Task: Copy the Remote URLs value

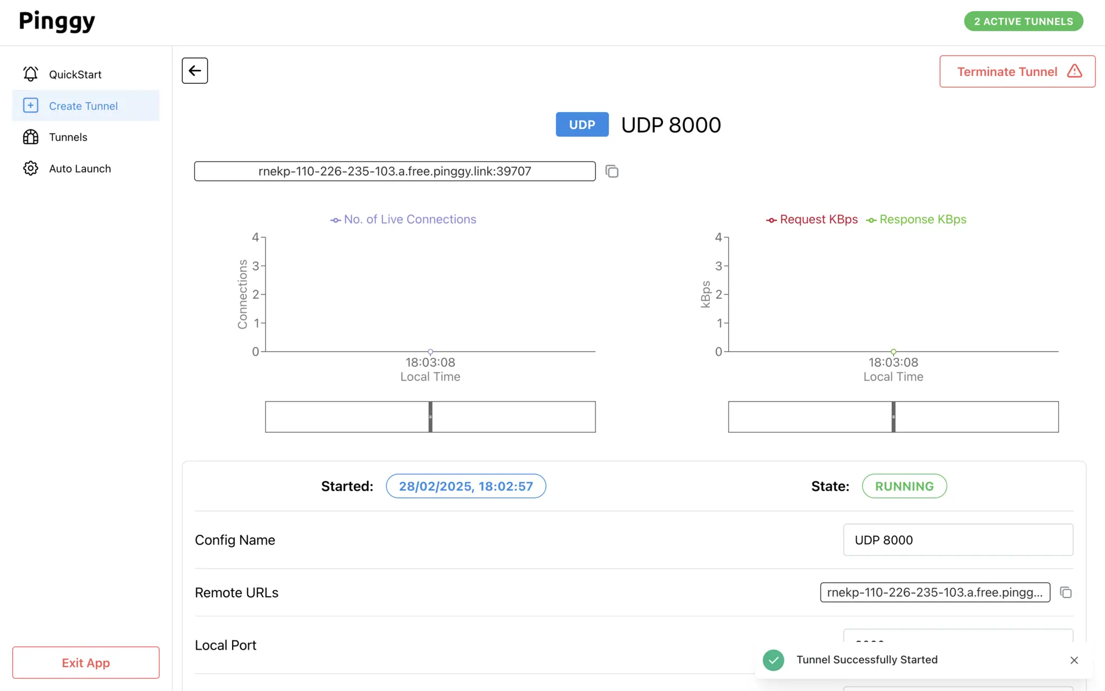Action: click(1066, 592)
